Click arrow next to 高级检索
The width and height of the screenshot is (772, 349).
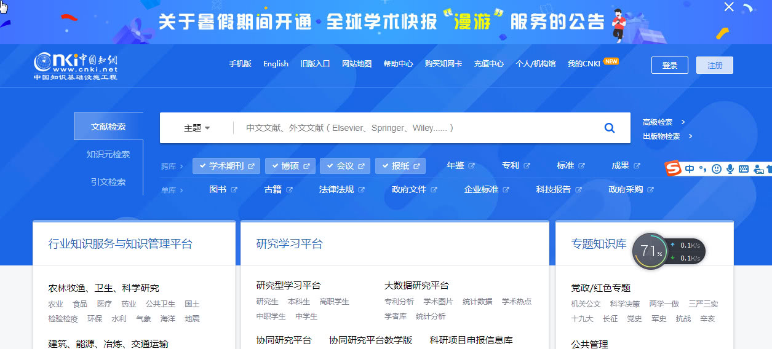(683, 122)
